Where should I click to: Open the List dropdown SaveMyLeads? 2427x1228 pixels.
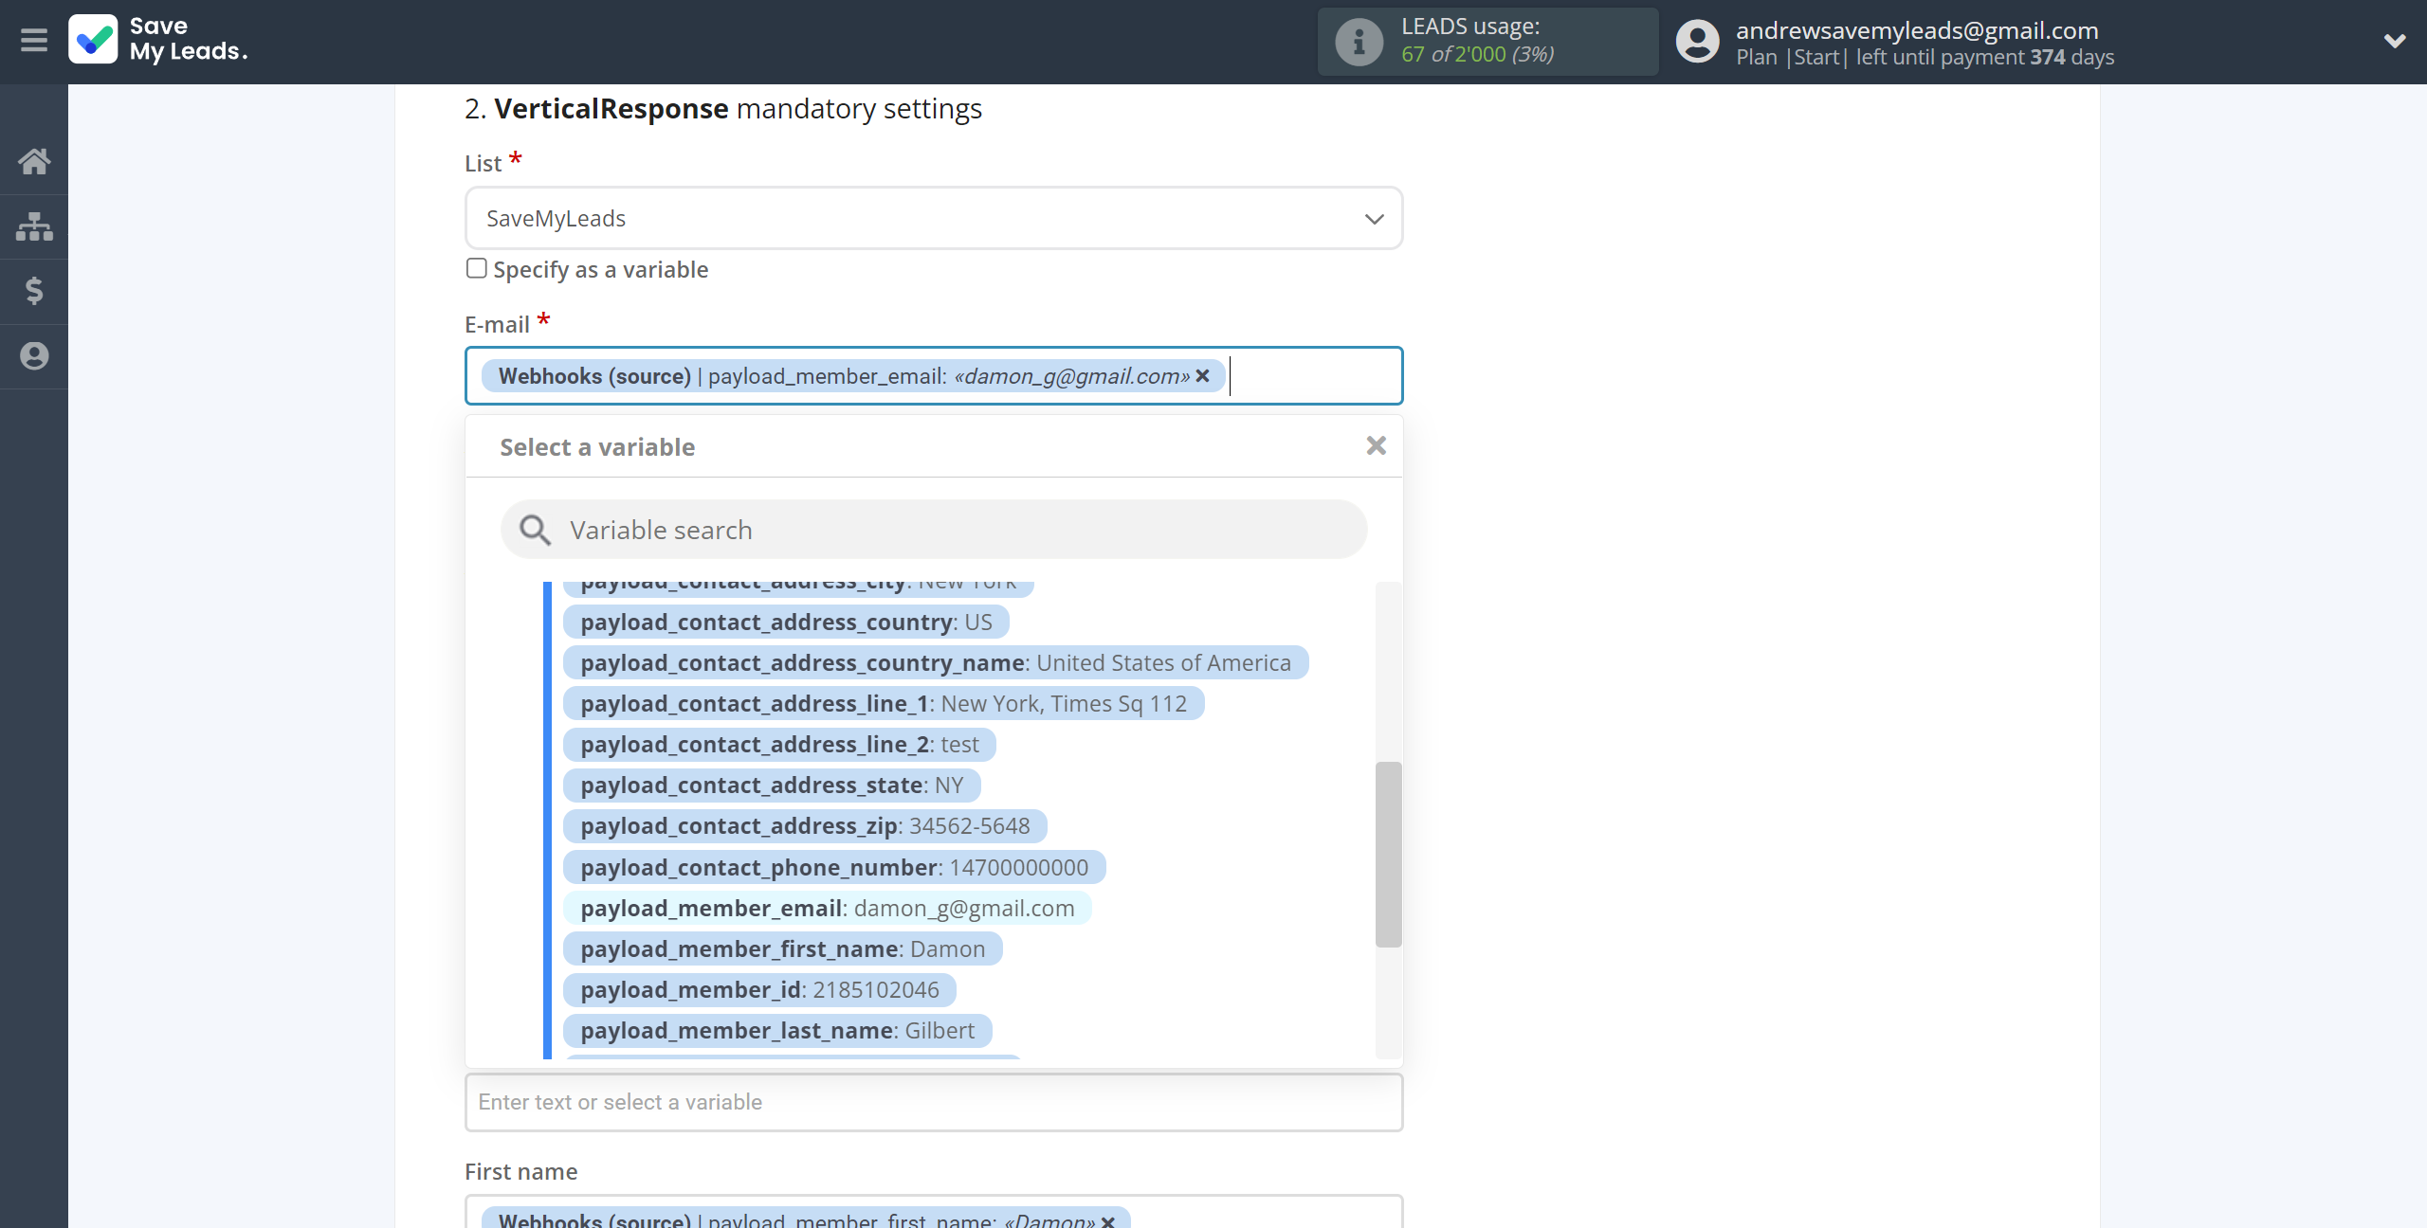coord(934,219)
